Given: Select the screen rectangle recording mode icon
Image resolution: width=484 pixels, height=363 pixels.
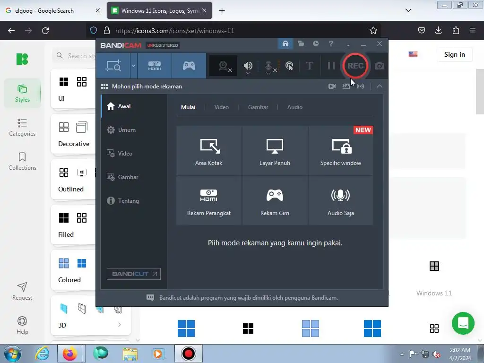Looking at the screenshot, I should coord(113,66).
